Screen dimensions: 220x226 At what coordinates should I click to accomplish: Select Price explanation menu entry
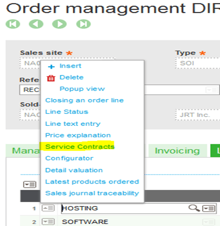(78, 135)
